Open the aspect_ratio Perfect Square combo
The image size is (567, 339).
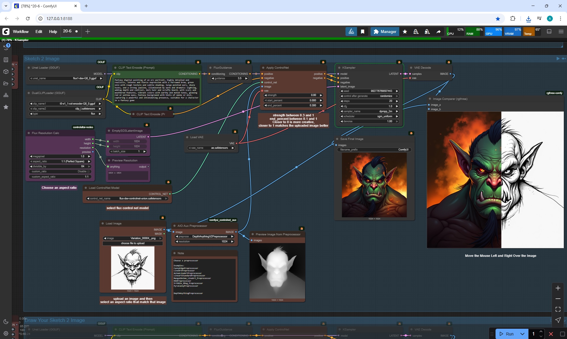60,161
